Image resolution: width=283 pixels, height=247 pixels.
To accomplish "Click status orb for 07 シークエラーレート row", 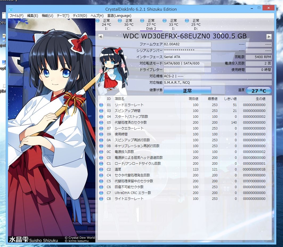I will 101,128.
